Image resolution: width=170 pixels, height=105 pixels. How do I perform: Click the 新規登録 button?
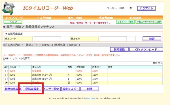[x=119, y=50]
